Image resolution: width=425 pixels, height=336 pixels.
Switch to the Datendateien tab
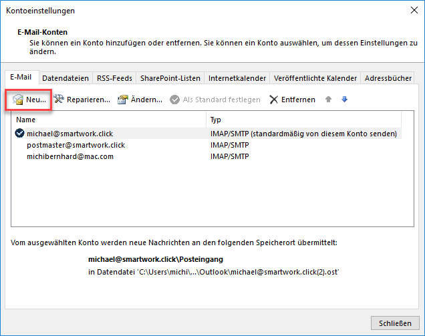tap(65, 78)
